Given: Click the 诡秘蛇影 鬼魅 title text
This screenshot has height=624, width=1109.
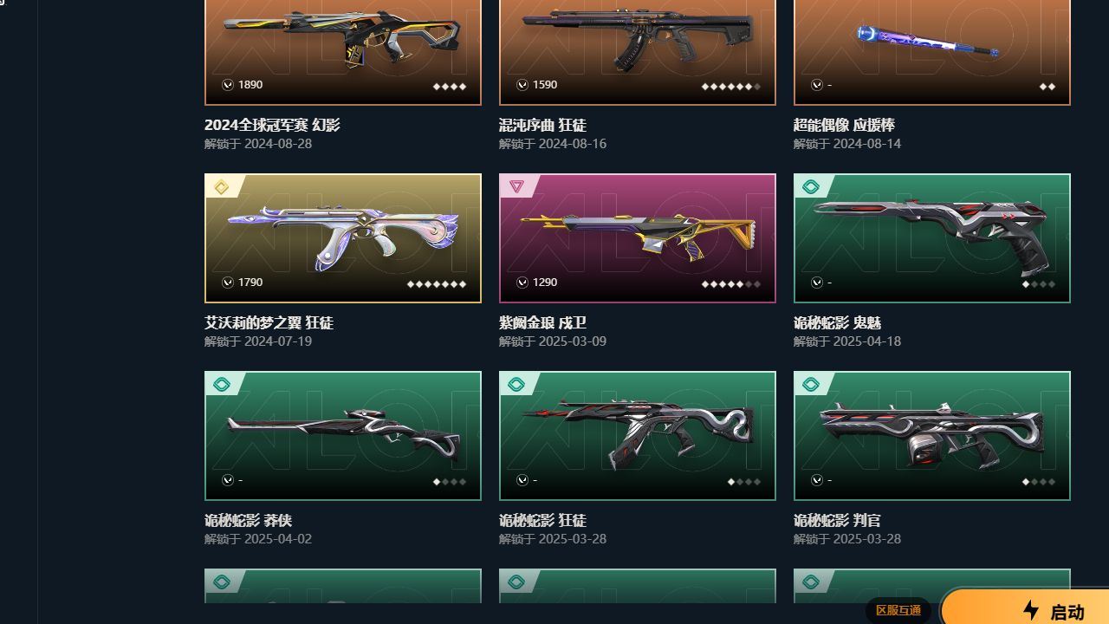Looking at the screenshot, I should click(x=837, y=322).
